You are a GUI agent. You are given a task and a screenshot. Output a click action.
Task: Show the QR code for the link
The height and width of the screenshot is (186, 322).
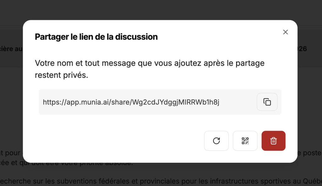[x=245, y=141]
